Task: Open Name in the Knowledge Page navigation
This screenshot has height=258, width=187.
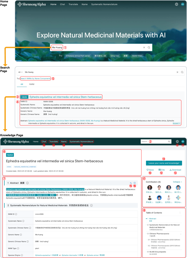Action: [x=64, y=142]
